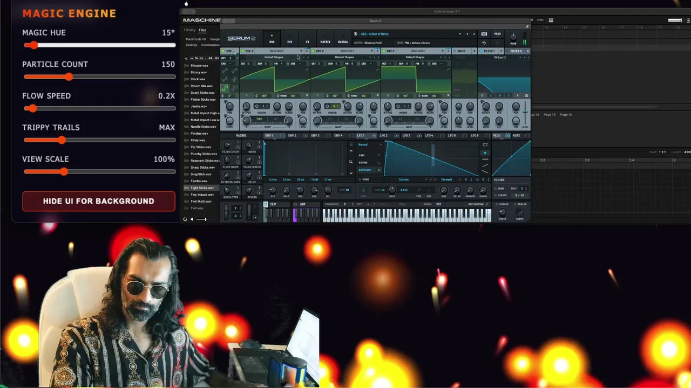Click the OSC mapping pencil icon above keyboard
The width and height of the screenshot is (691, 388).
coord(487,204)
